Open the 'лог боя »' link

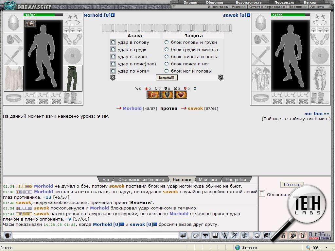pyautogui.click(x=317, y=113)
